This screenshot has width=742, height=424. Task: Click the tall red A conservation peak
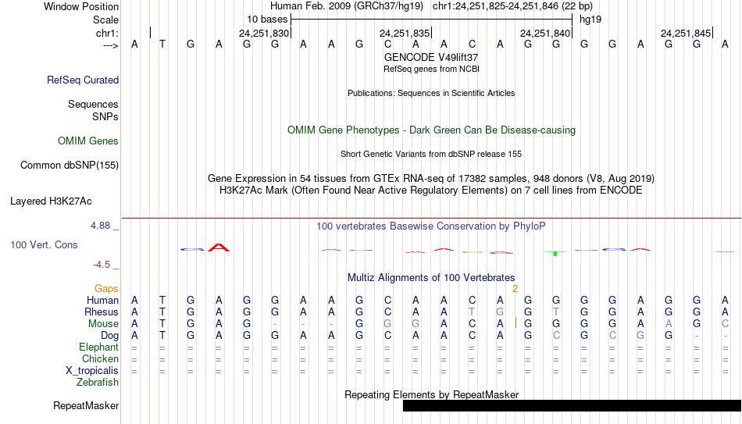point(219,247)
